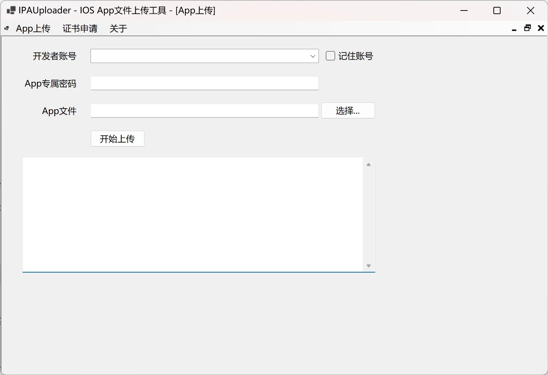Click the log area scroll up arrow

coord(368,165)
